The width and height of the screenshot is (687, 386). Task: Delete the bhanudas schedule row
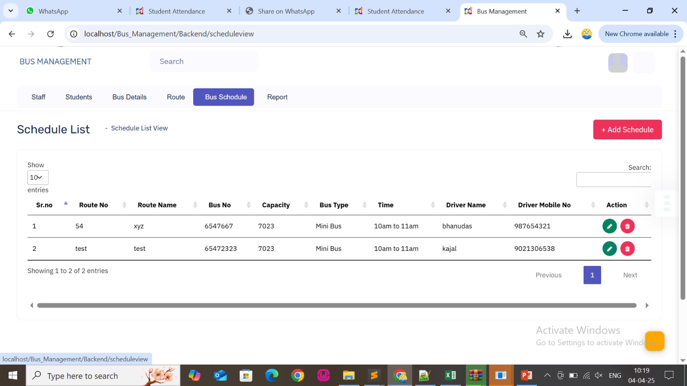coord(627,226)
